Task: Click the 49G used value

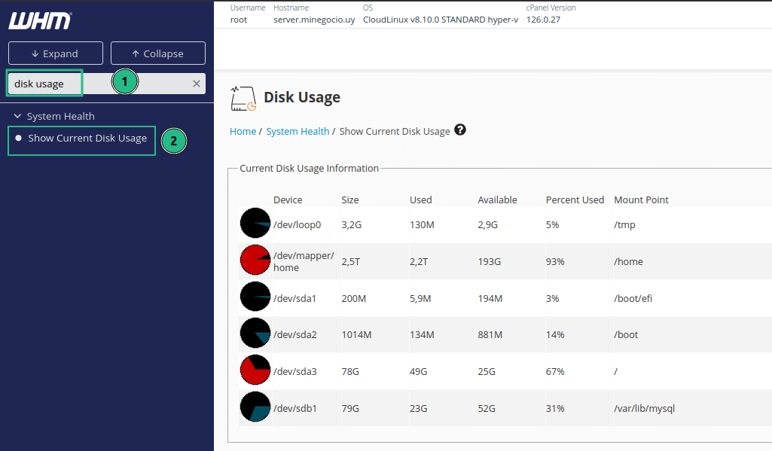Action: pos(419,372)
